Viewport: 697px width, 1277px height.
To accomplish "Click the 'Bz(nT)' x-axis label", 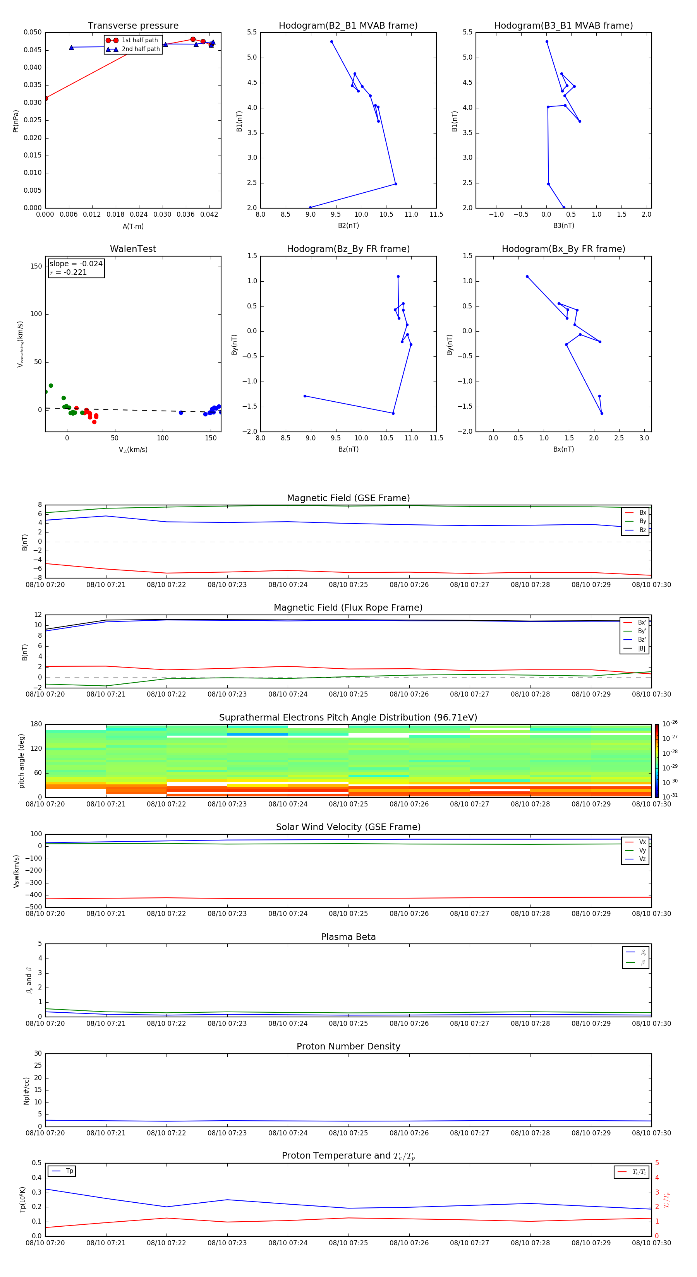I will tap(348, 449).
